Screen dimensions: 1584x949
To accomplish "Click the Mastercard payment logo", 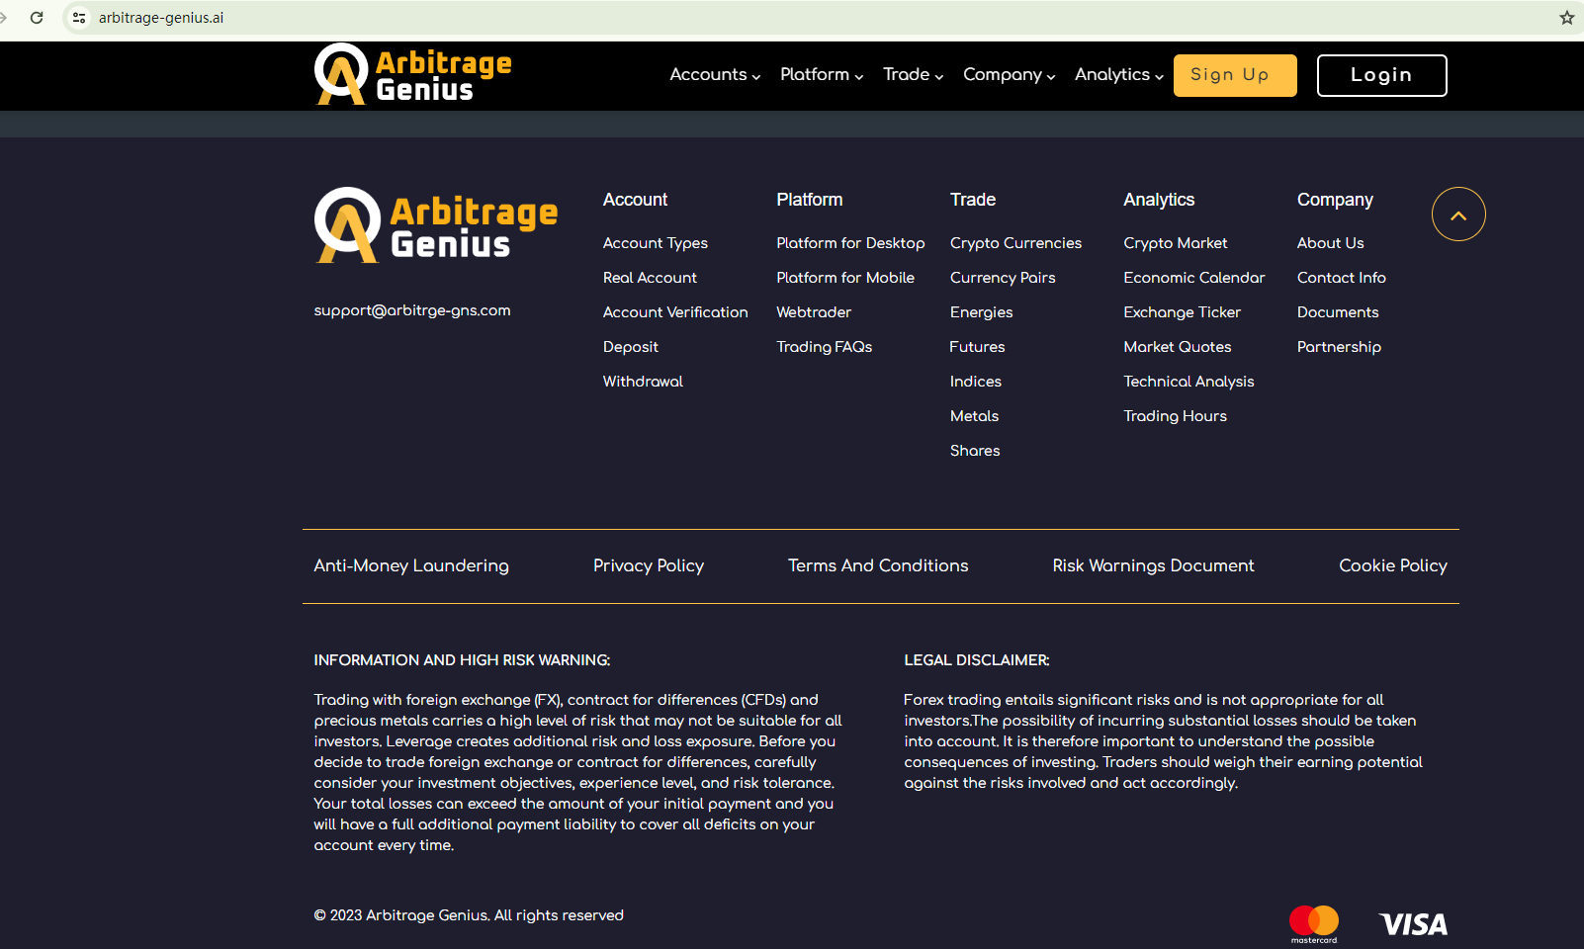I will coord(1313,923).
